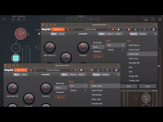Select the Voice 2 tab in A4 window
This screenshot has height=122, width=163.
pyautogui.click(x=110, y=34)
